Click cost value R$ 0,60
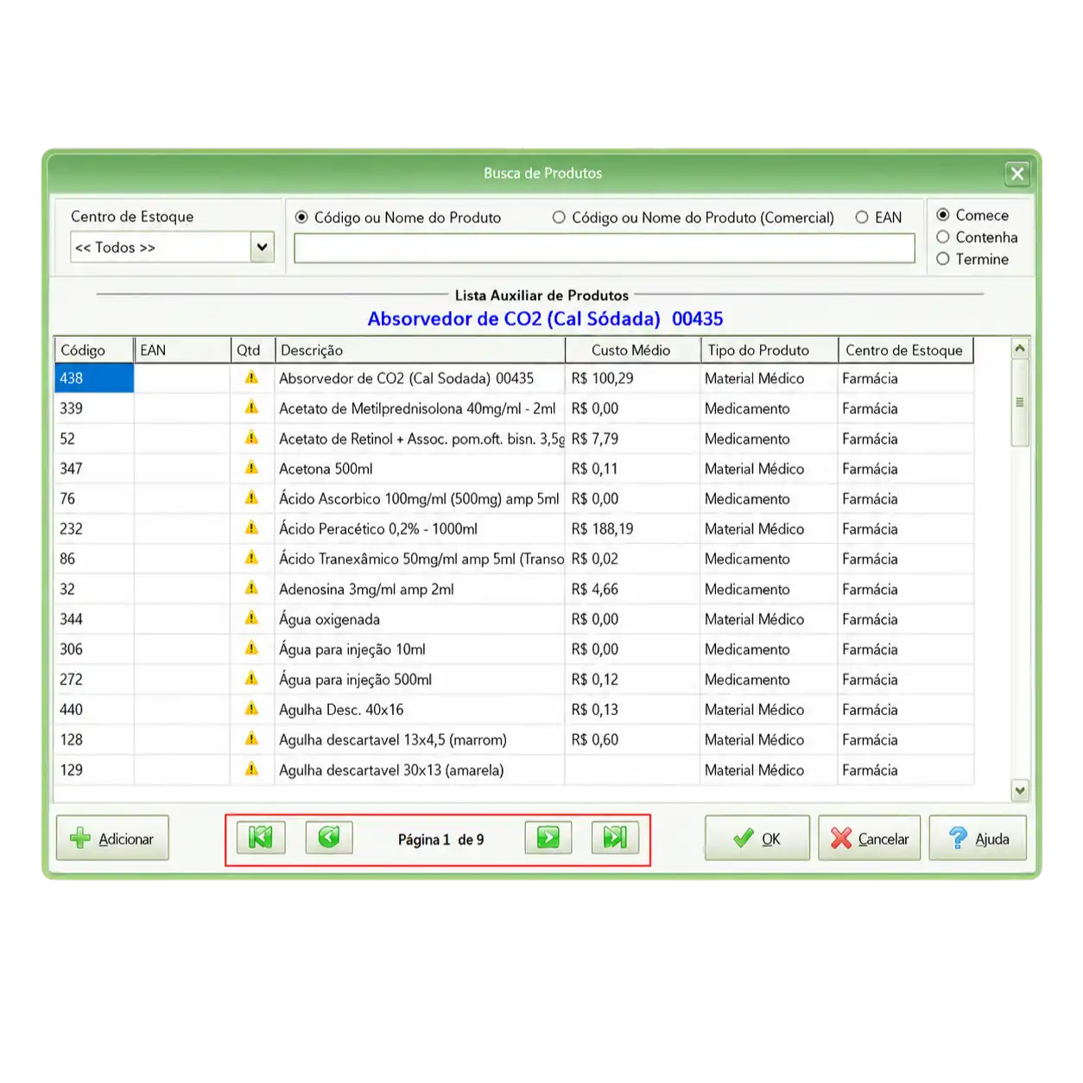 click(x=595, y=739)
